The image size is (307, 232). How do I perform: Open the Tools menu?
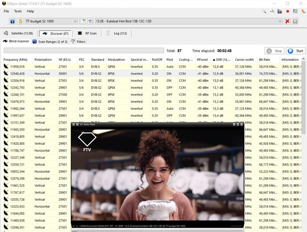click(x=18, y=11)
